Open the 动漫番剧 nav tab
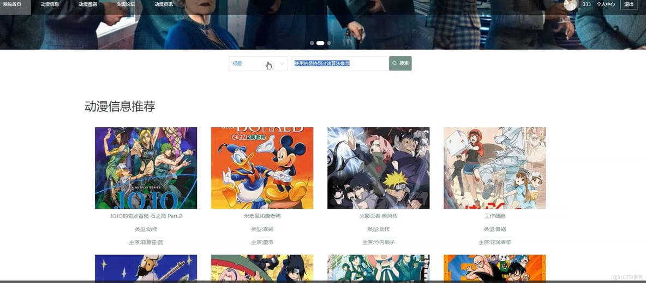The width and height of the screenshot is (646, 283). [x=88, y=4]
